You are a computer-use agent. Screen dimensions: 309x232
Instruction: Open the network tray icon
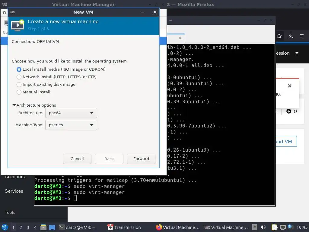[282, 227]
